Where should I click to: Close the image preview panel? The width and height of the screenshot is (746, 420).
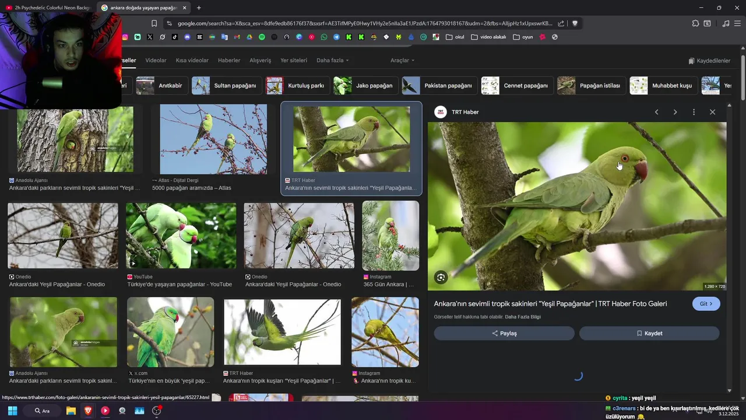pos(712,112)
